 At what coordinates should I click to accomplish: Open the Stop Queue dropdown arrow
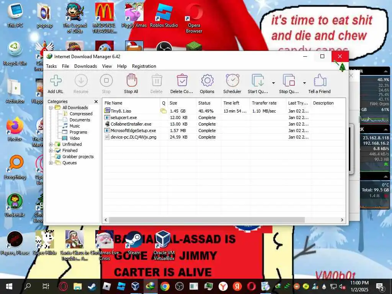(304, 83)
